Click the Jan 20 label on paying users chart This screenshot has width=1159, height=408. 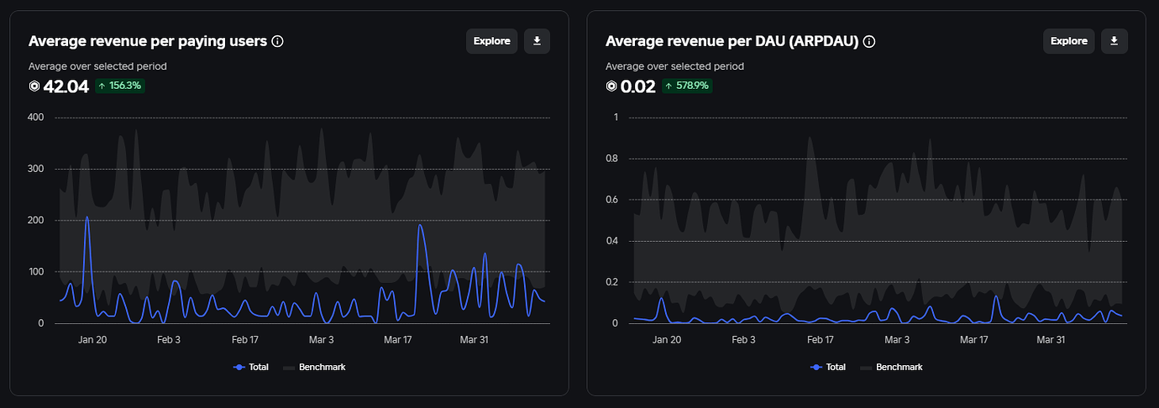[x=92, y=339]
